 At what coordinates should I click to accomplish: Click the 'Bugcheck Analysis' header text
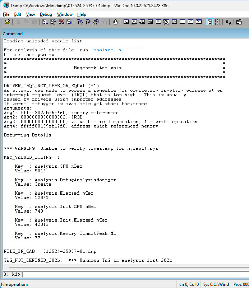tap(98, 68)
